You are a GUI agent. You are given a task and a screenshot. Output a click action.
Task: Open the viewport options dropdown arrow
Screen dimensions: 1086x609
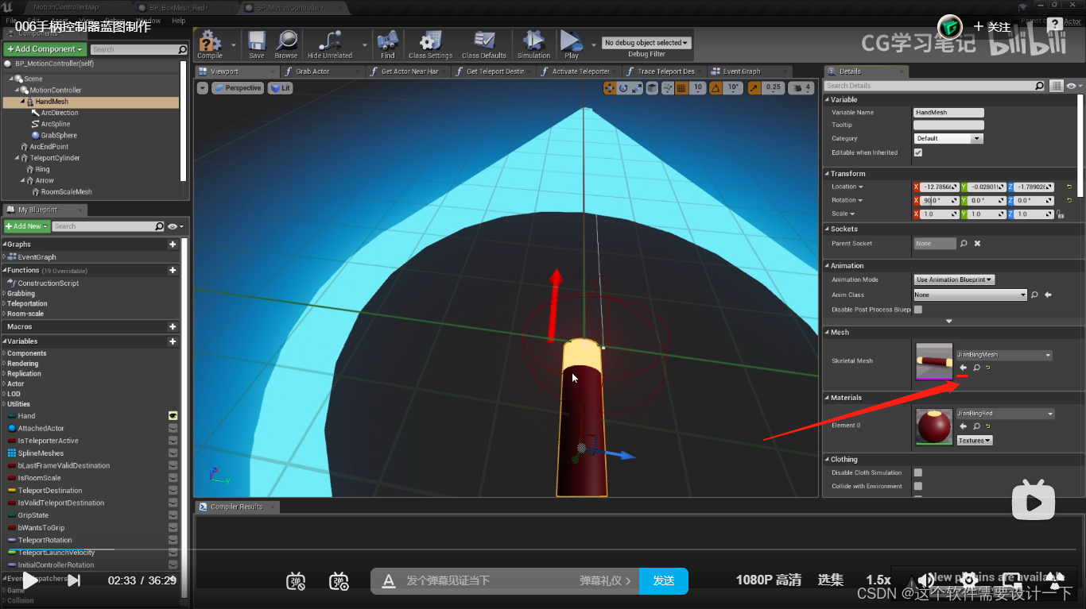coord(203,88)
